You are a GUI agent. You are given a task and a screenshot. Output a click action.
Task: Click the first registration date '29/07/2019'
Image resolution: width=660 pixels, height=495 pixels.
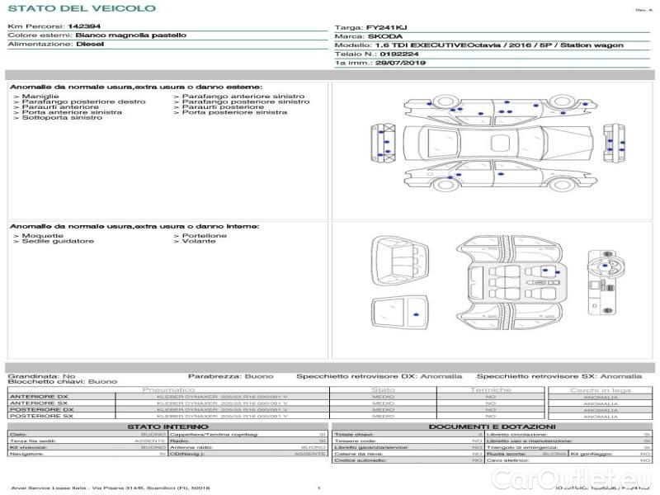coord(400,64)
